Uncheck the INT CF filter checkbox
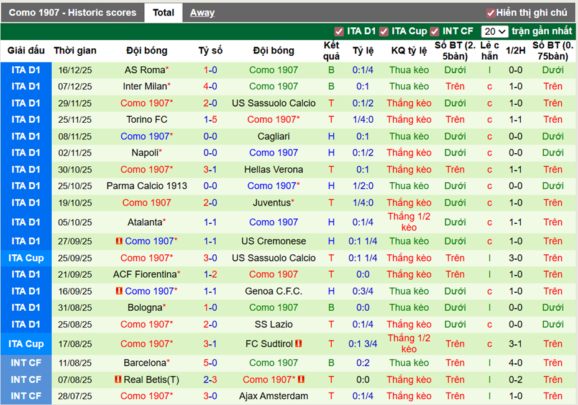The width and height of the screenshot is (578, 405). click(x=434, y=32)
